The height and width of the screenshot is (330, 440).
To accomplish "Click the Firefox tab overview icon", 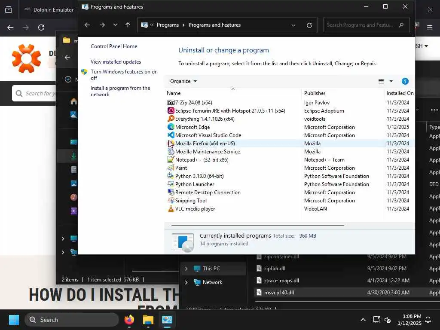I will click(x=9, y=9).
